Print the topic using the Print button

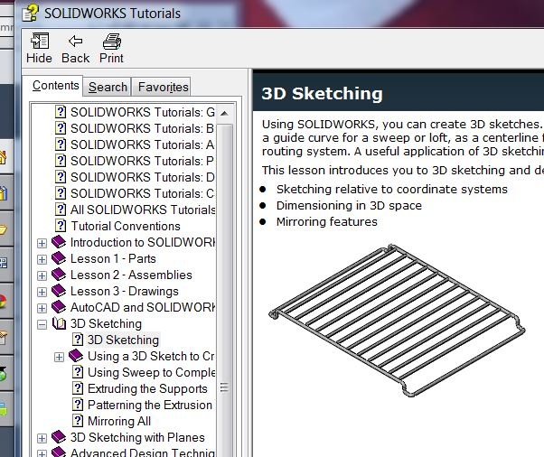(111, 48)
